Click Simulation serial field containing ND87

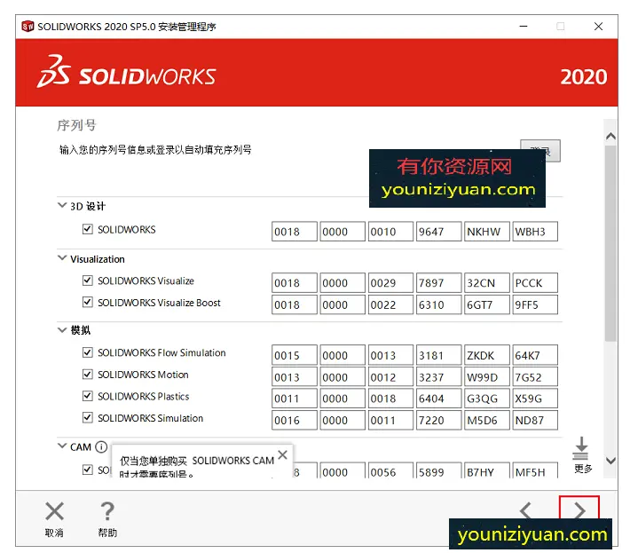pos(535,420)
